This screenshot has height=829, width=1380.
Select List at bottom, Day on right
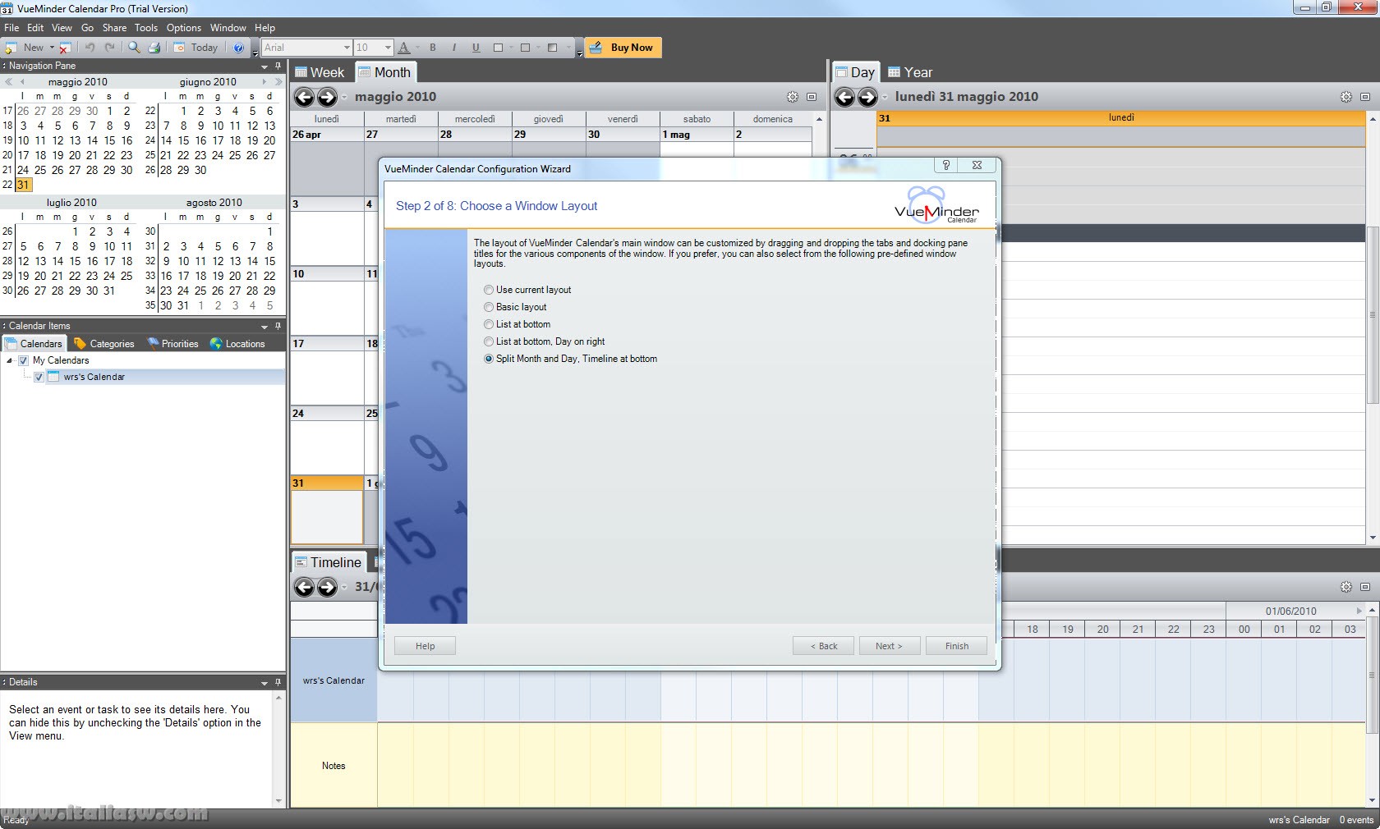coord(545,341)
